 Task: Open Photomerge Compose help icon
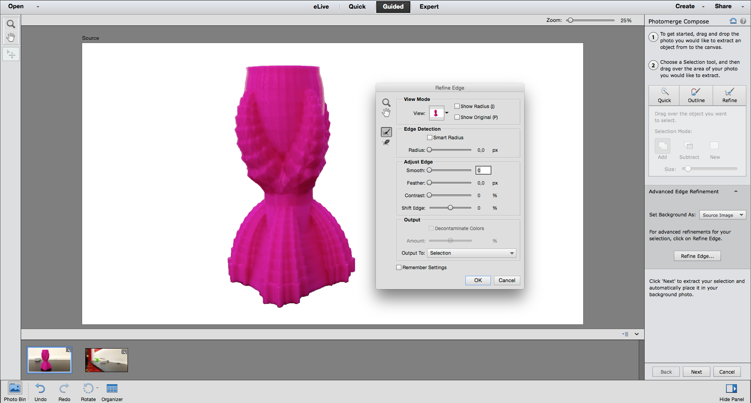[743, 21]
